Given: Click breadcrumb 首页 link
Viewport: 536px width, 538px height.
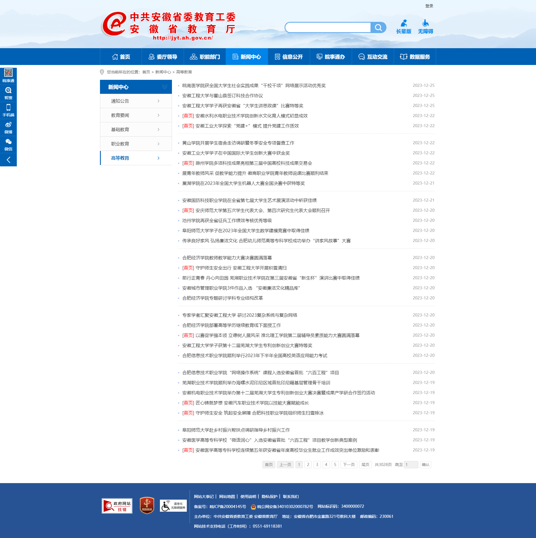Looking at the screenshot, I should tap(146, 72).
